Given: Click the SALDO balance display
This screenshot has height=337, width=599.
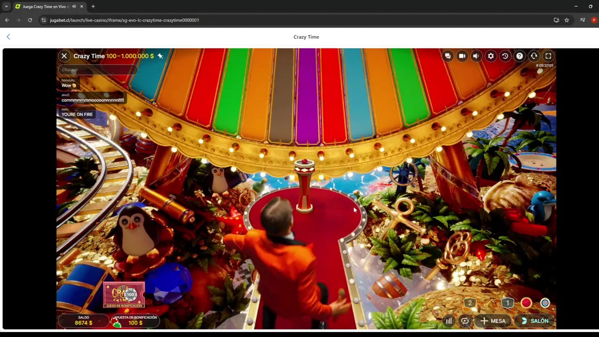Looking at the screenshot, I should pyautogui.click(x=84, y=320).
